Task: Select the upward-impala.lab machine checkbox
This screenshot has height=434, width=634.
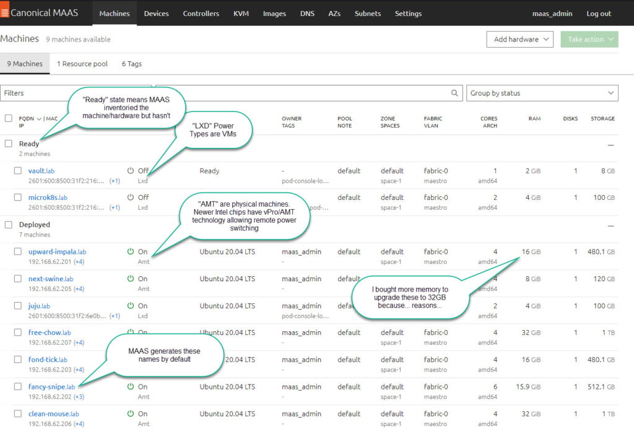Action: coord(18,251)
